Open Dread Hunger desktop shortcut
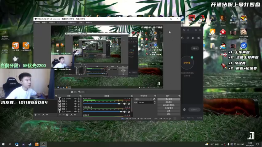The width and height of the screenshot is (262, 147). click(223, 20)
